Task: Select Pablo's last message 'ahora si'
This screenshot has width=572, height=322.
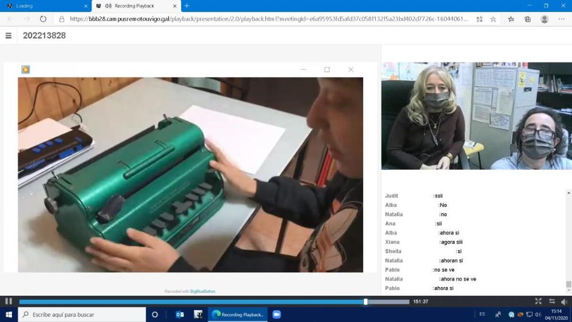Action: click(x=443, y=288)
